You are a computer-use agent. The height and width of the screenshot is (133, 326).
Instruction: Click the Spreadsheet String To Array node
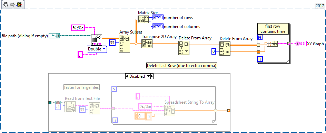coord(170,110)
